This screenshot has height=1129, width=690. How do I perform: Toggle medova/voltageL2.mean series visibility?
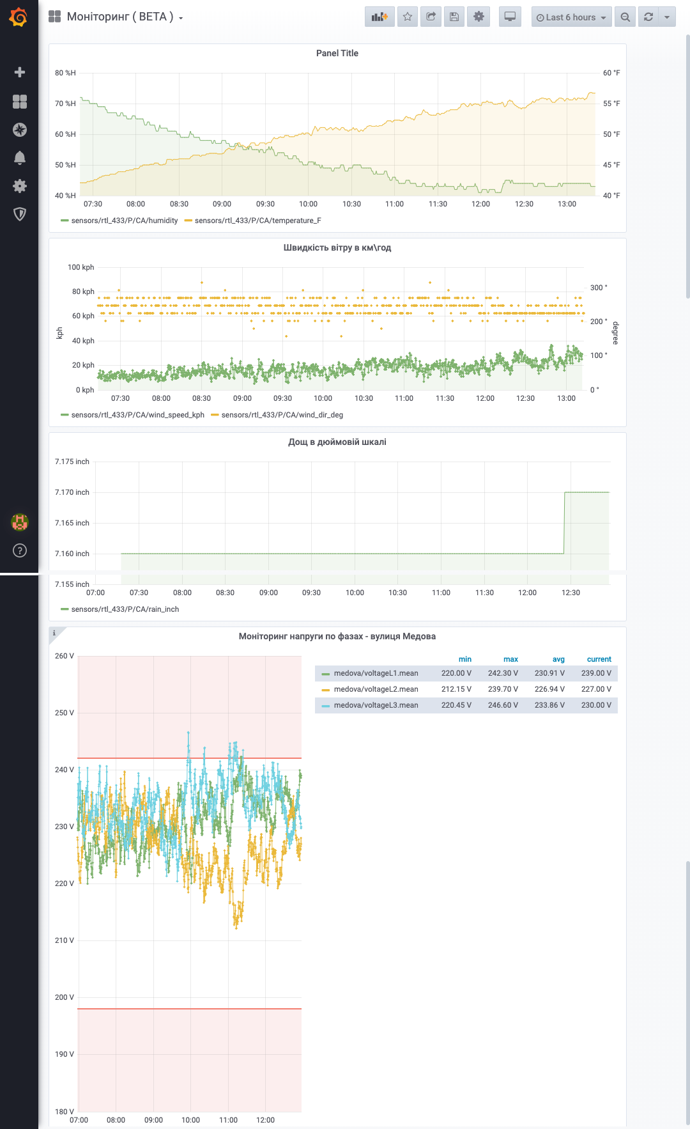pos(376,689)
